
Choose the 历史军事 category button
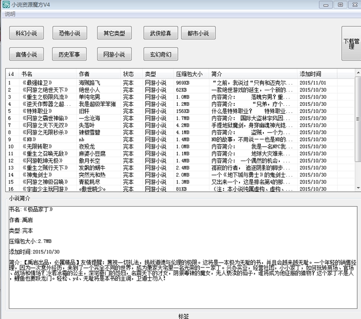point(70,54)
